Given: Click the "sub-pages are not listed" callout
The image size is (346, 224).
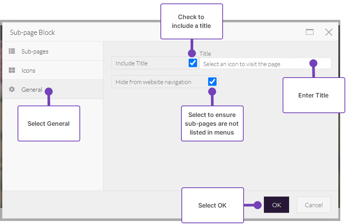Looking at the screenshot, I should [x=212, y=123].
